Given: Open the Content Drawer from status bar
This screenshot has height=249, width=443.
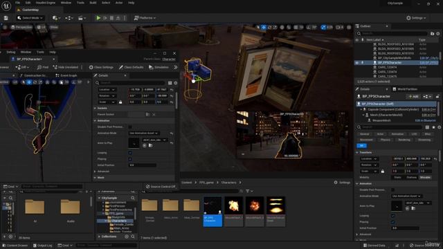Looking at the screenshot, I should click(x=15, y=246).
